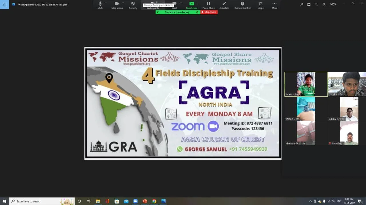Fit image to window icon
Viewport: 366px width, 205px height.
tap(309, 5)
